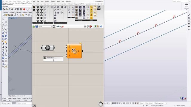This screenshot has width=191, height=107.
Task: Switch to Top viewport tab in Rhino
Action: point(10,96)
